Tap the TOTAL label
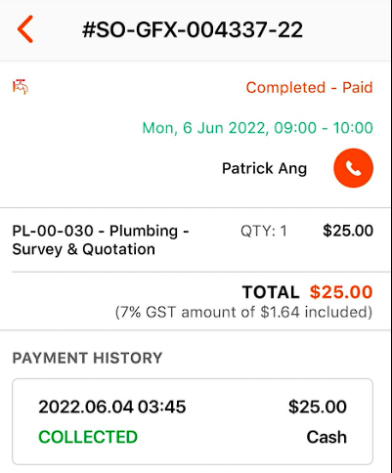 tap(271, 292)
